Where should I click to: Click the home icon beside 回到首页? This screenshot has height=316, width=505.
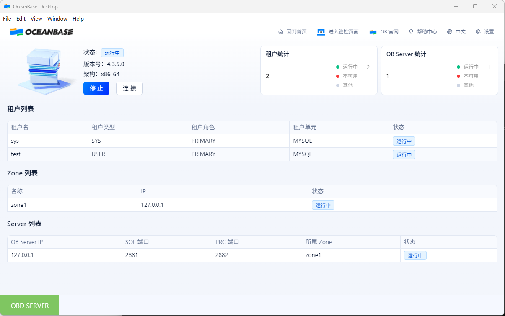281,32
